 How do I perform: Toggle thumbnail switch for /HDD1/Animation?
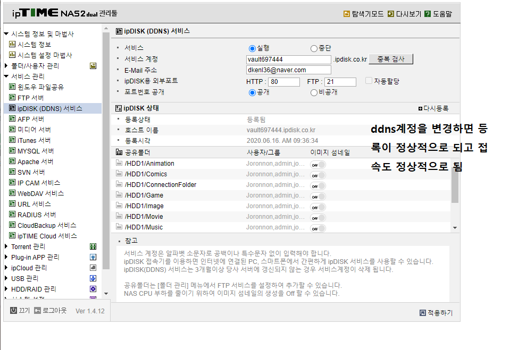318,165
